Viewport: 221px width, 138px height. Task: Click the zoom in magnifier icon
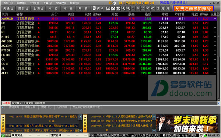128,8
